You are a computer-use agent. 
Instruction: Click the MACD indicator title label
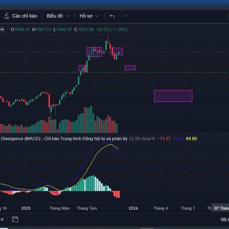point(64,139)
